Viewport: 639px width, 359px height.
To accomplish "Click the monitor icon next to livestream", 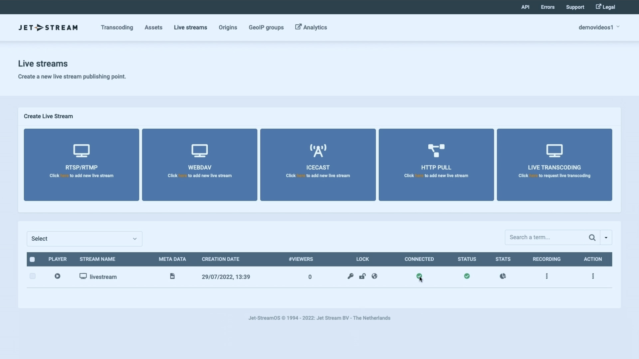I will tap(83, 276).
